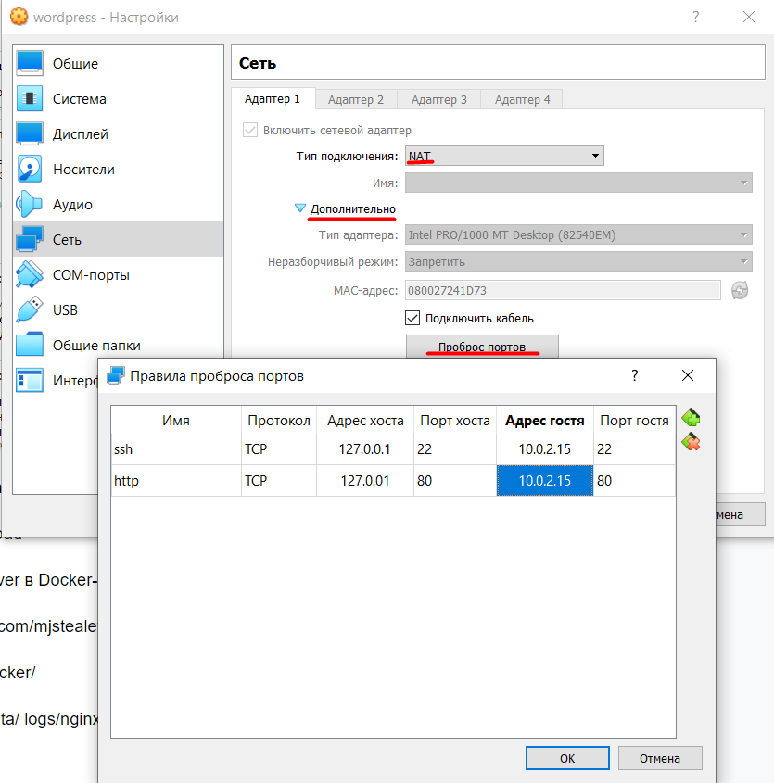Confirm port forwarding rules with OK
Image resolution: width=774 pixels, height=783 pixels.
(x=567, y=758)
